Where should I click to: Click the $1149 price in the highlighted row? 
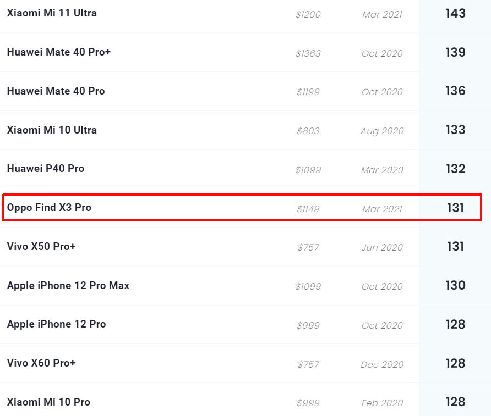click(308, 209)
